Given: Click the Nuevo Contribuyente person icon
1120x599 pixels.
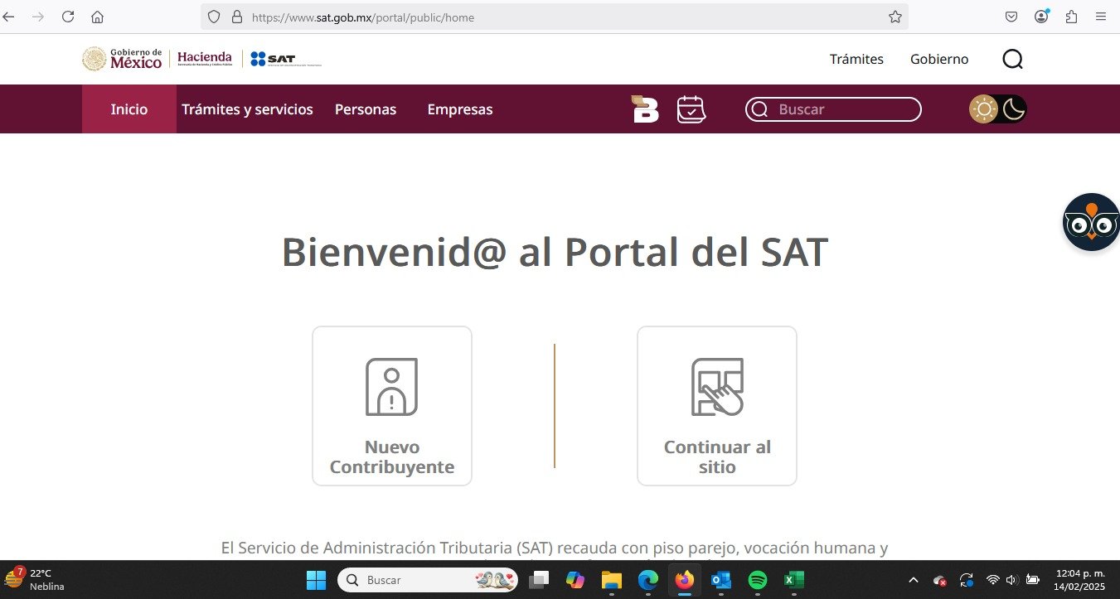Looking at the screenshot, I should (x=391, y=387).
